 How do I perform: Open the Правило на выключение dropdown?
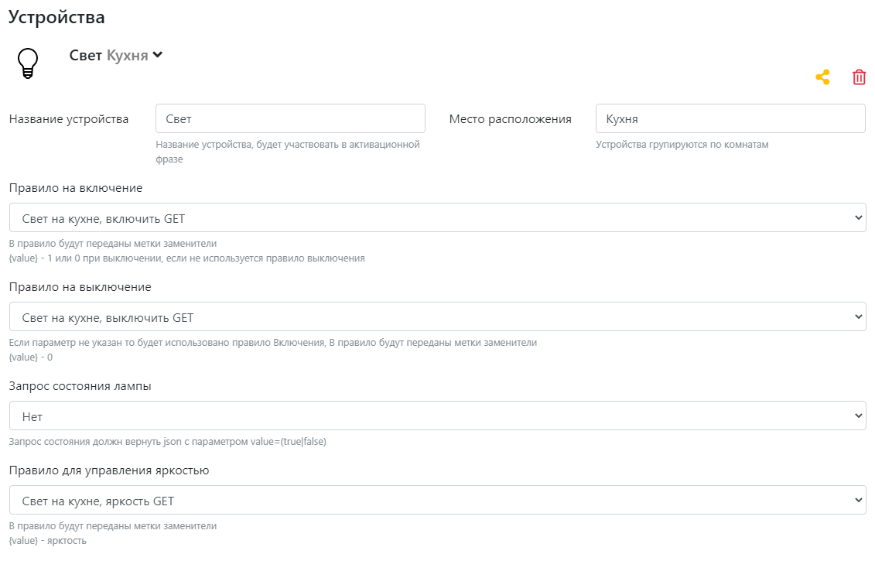[437, 317]
